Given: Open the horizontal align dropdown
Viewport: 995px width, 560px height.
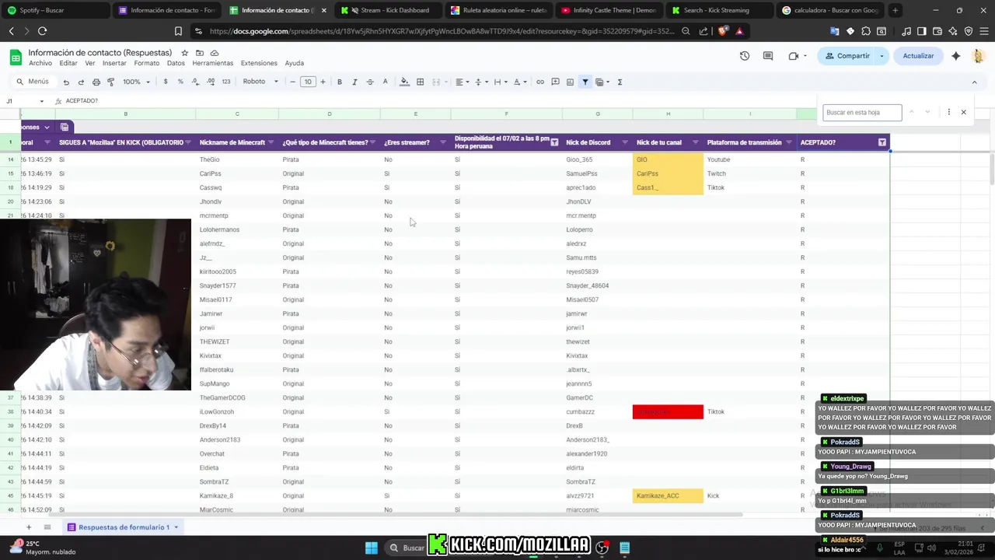Looking at the screenshot, I should [462, 82].
